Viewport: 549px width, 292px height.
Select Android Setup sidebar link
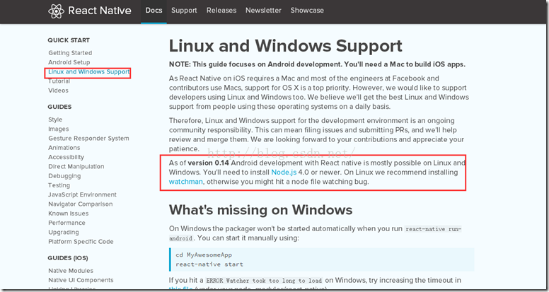[69, 62]
